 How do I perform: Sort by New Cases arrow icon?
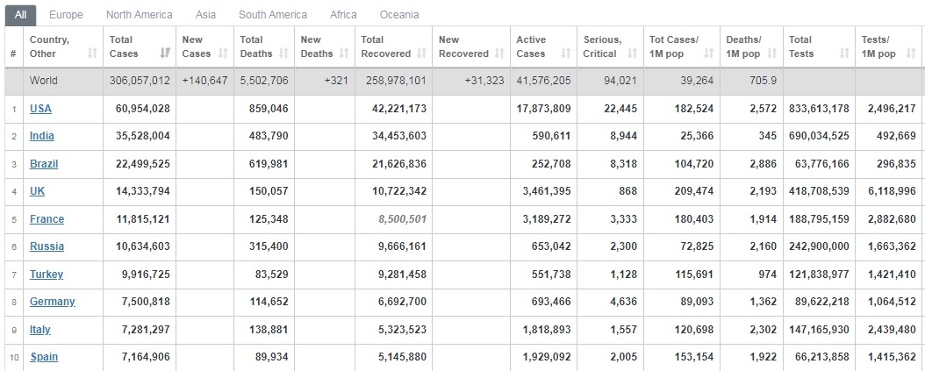click(223, 54)
